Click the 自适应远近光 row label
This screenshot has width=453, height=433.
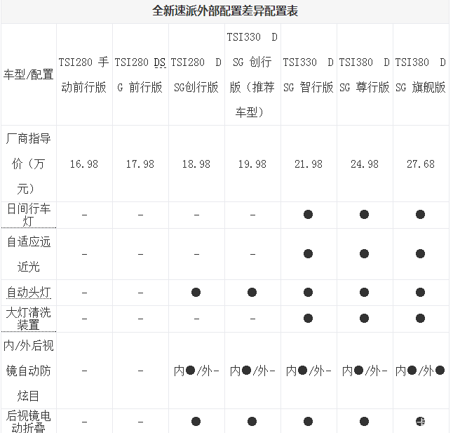tap(28, 254)
